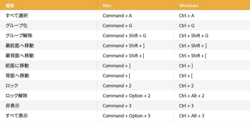The width and height of the screenshot is (250, 121).
Task: Select the 前面に移動 row label
Action: (17, 66)
